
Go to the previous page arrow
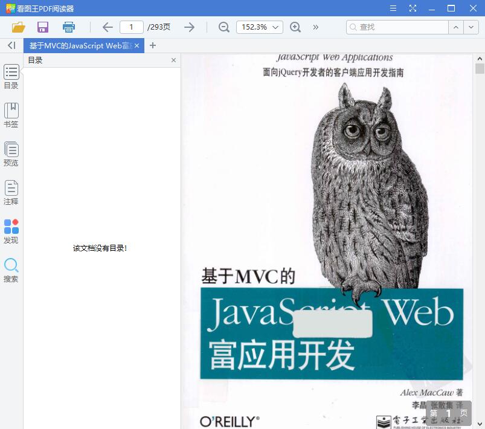point(108,27)
